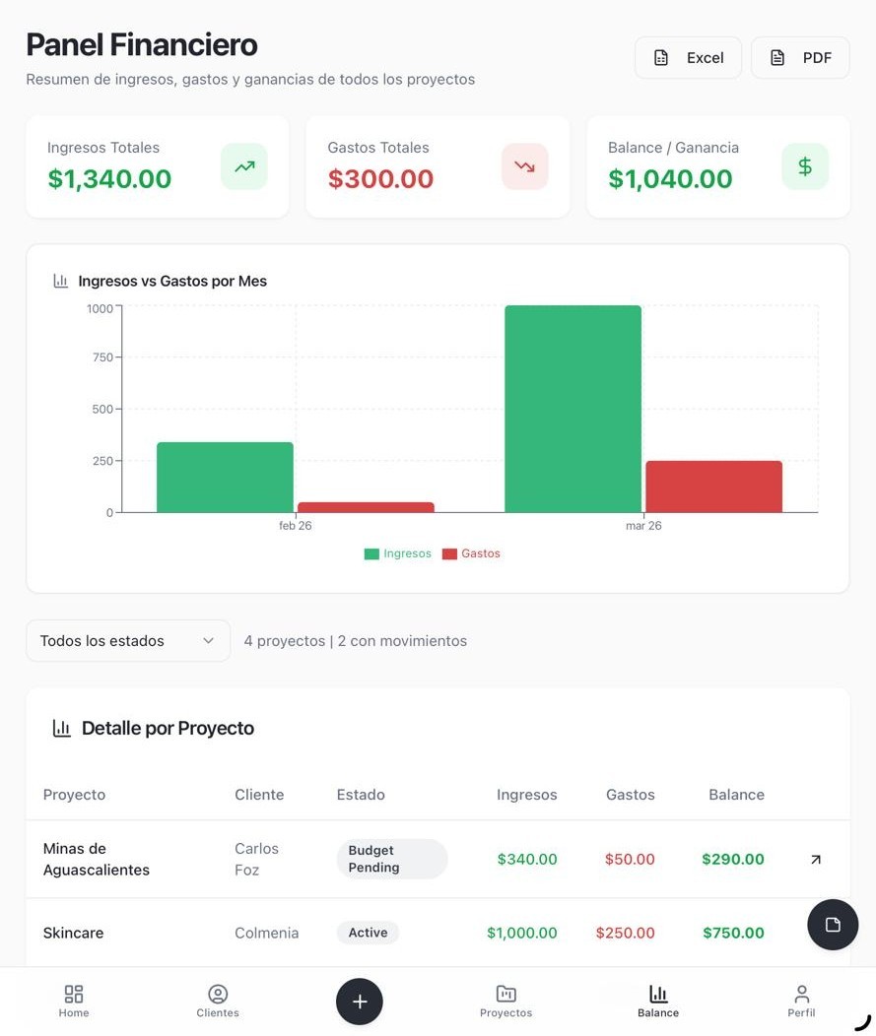876x1036 pixels.
Task: Click the $340.00 income cell
Action: pyautogui.click(x=527, y=859)
